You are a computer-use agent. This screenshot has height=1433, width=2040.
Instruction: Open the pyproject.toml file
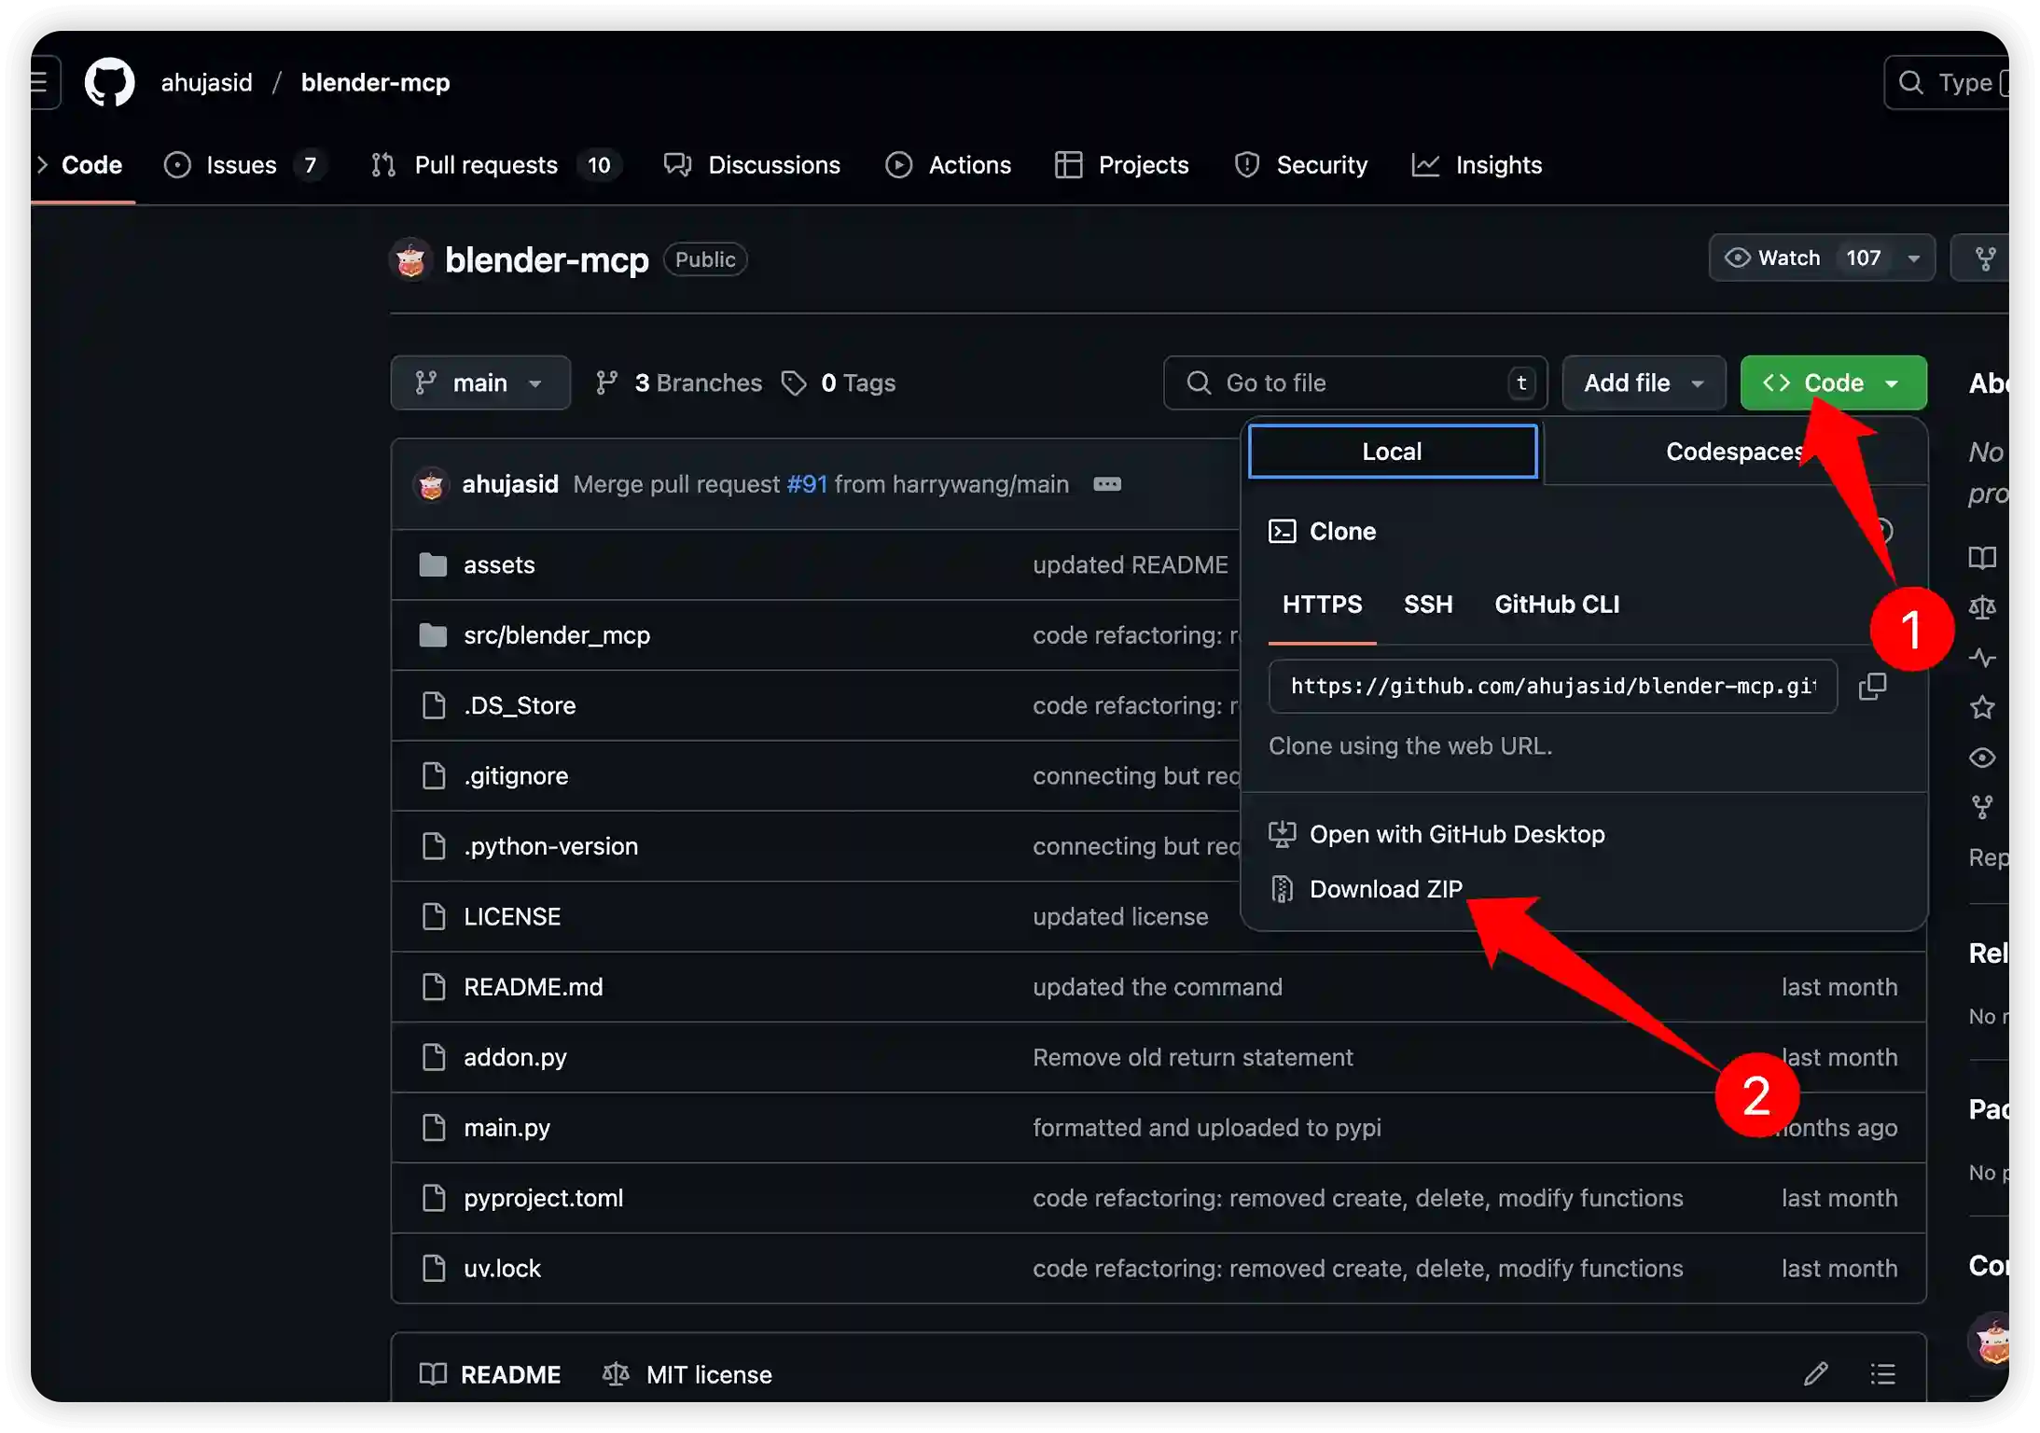click(543, 1198)
